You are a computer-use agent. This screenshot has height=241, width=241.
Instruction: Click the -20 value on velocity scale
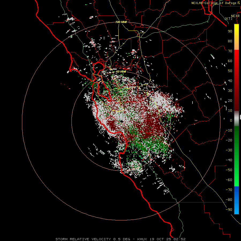click(x=229, y=140)
